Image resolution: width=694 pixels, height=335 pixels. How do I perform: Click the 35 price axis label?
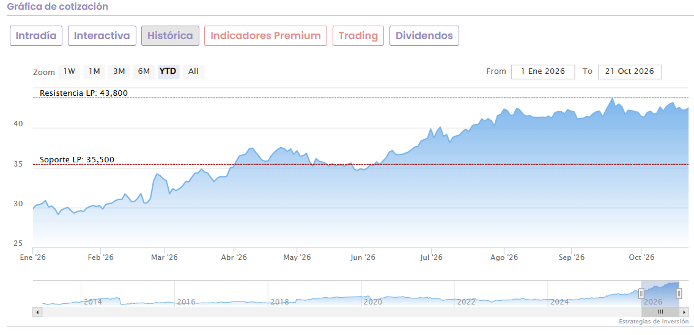[x=18, y=164]
